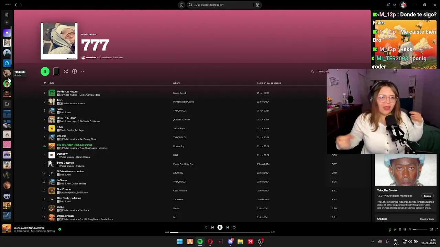Toggle shuffle in the playlist action bar

point(65,71)
